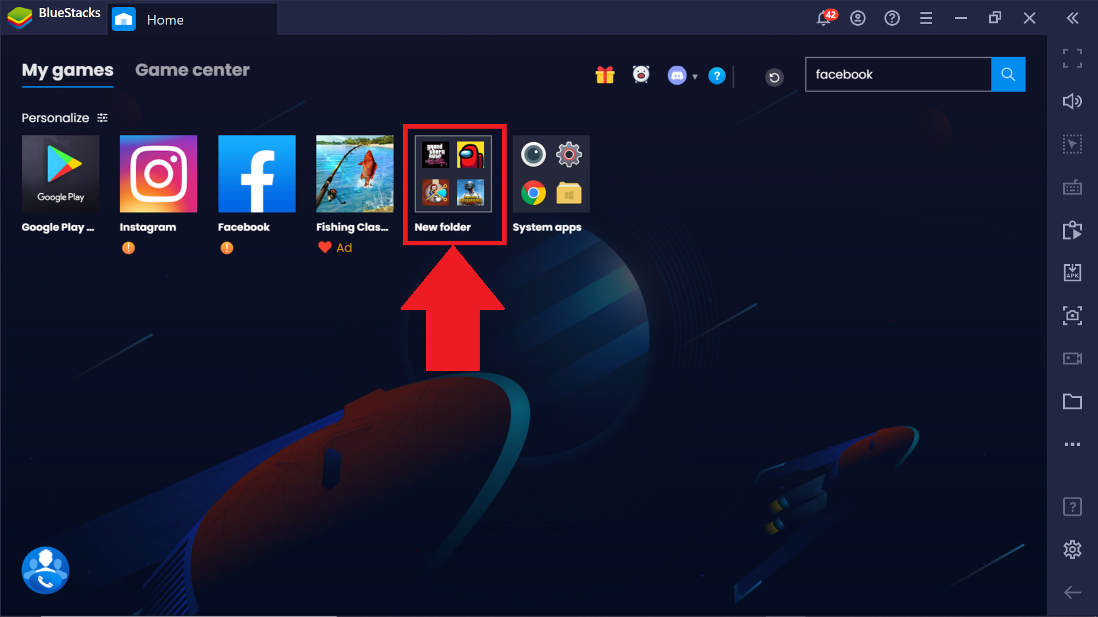Click the gift box rewards icon
1098x617 pixels.
tap(605, 75)
